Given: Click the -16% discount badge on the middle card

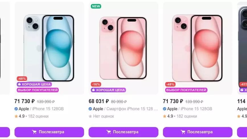Looking at the screenshot, I should [96, 84].
